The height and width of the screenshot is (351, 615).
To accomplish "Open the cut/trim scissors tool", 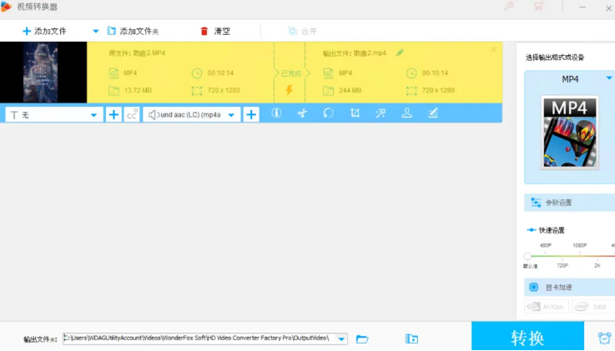I will coord(302,113).
